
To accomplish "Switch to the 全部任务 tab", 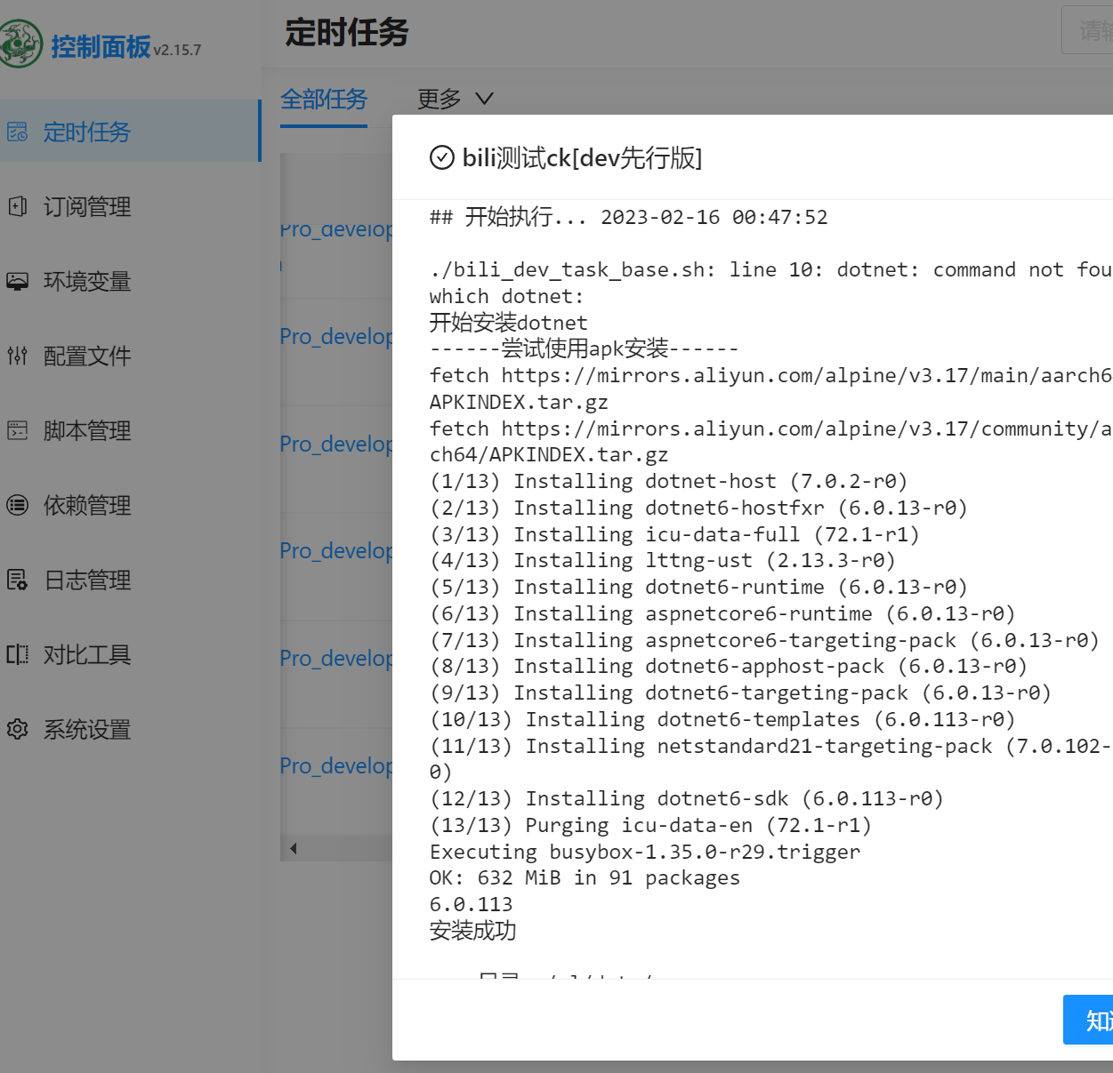I will coord(324,100).
